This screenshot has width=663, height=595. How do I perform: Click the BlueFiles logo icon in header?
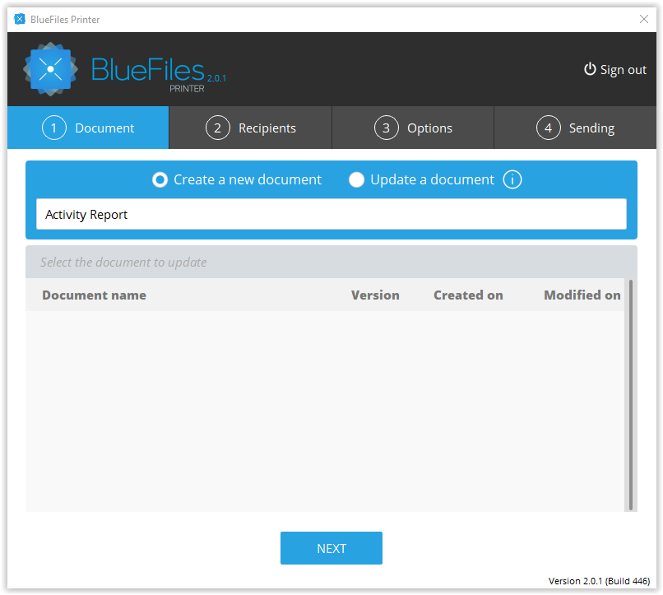pos(50,69)
